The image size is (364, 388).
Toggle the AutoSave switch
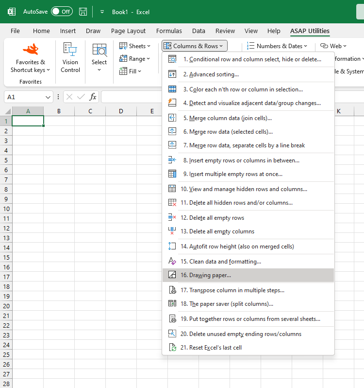(x=62, y=12)
